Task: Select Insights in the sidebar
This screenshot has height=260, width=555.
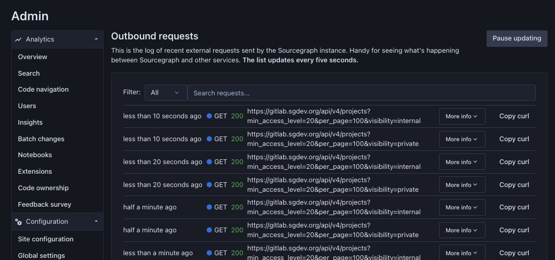Action: click(30, 123)
